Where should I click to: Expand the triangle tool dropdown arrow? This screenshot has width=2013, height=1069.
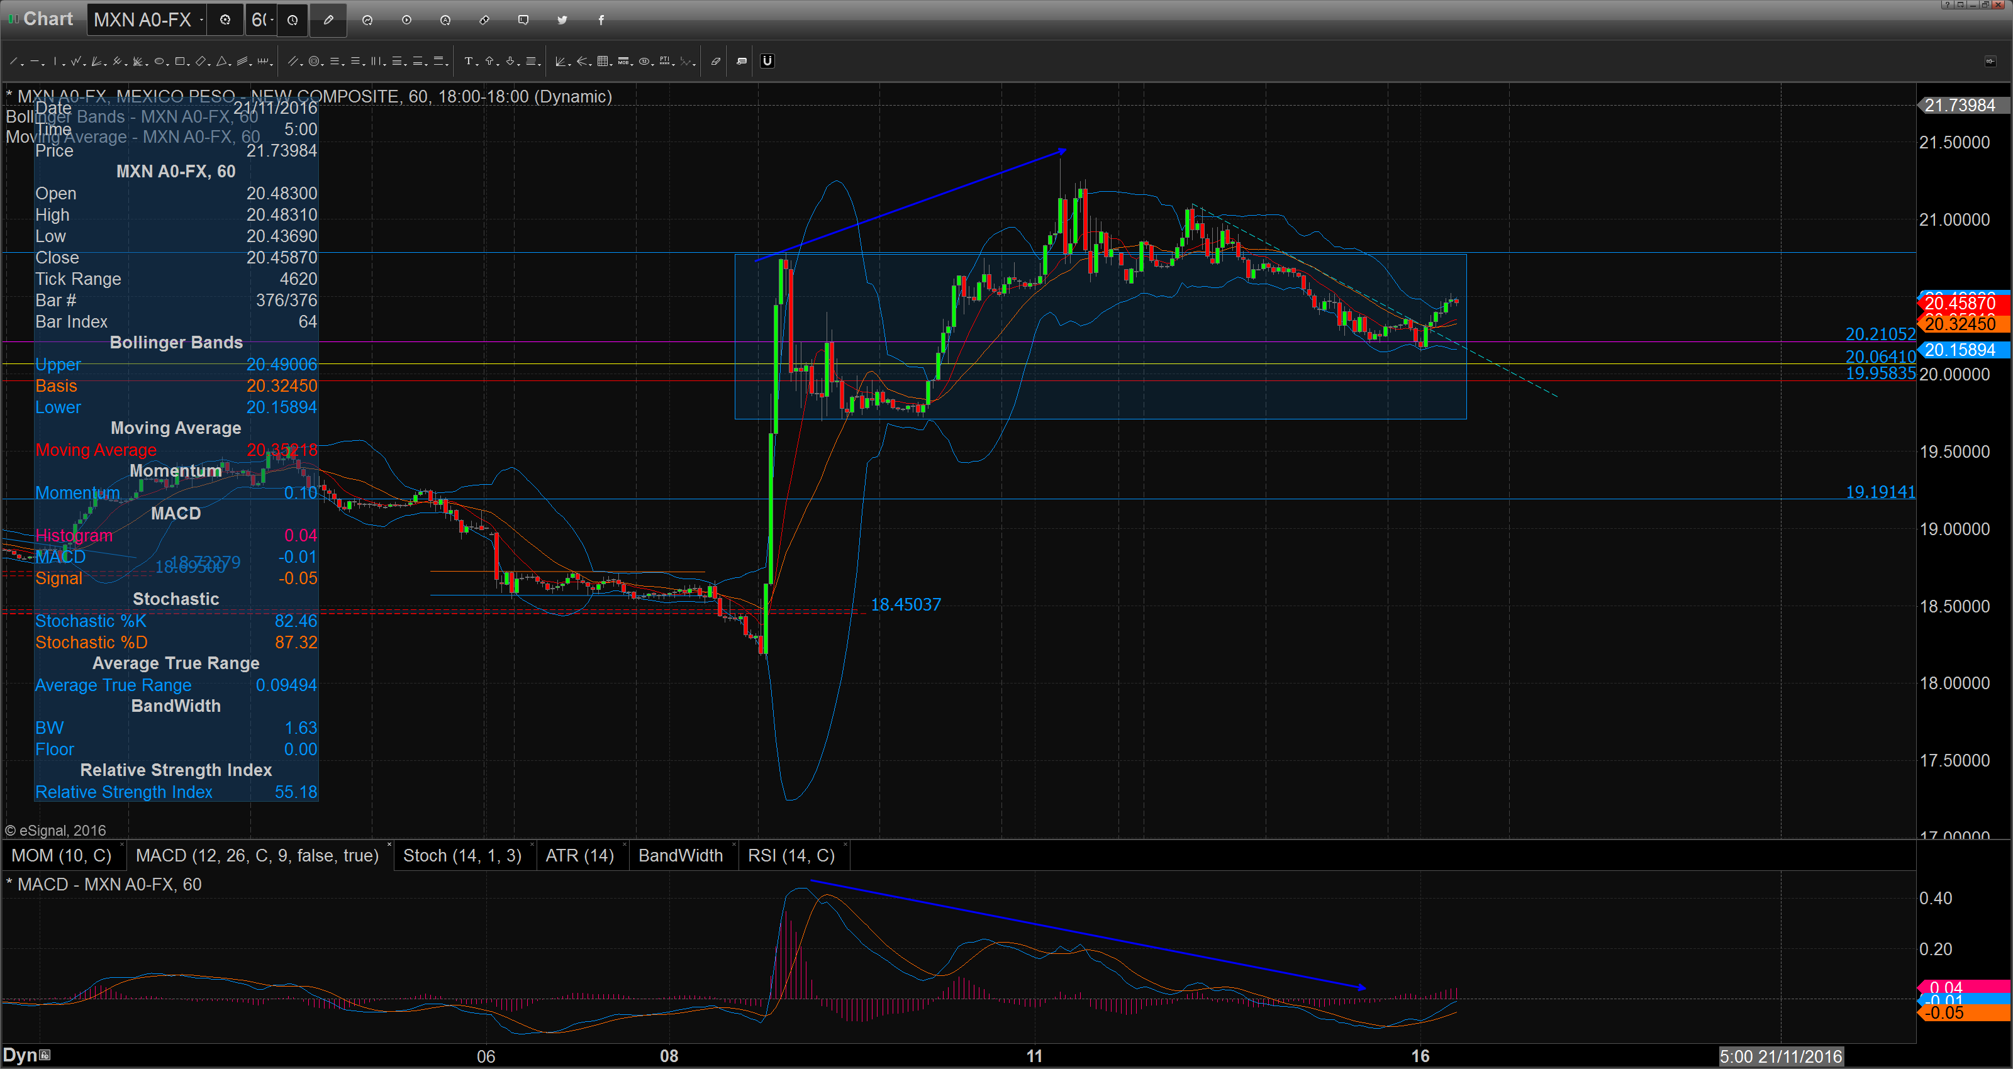pyautogui.click(x=230, y=65)
